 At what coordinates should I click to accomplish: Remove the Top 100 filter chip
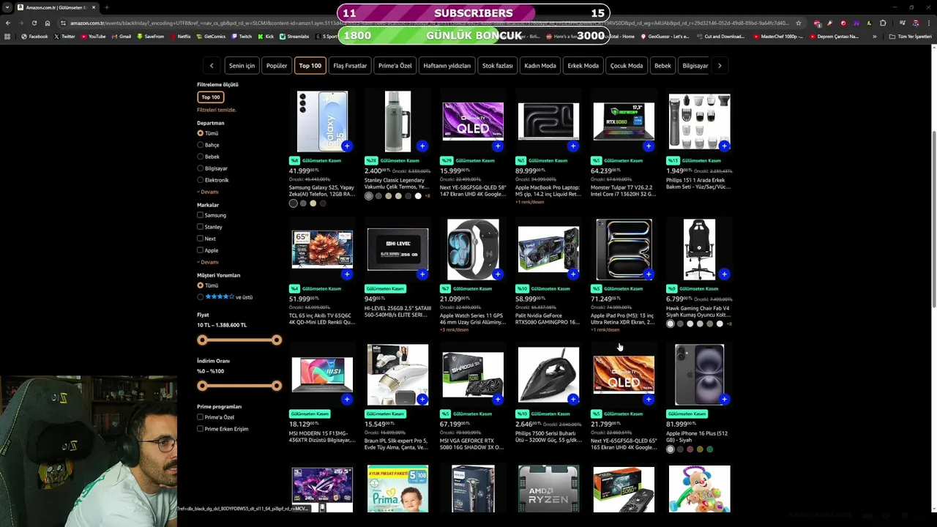211,97
